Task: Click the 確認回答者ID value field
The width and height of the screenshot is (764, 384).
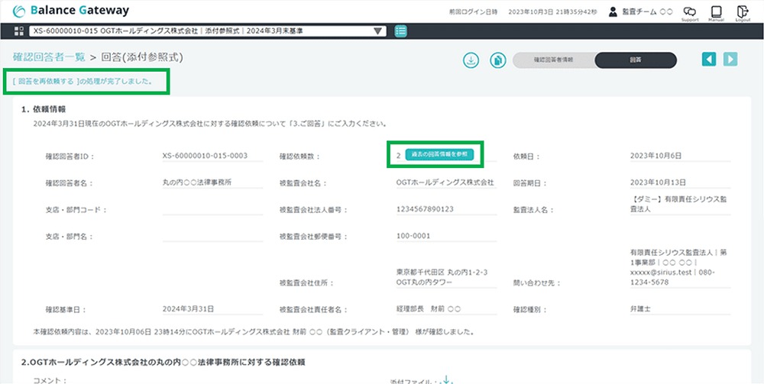Action: (x=206, y=156)
